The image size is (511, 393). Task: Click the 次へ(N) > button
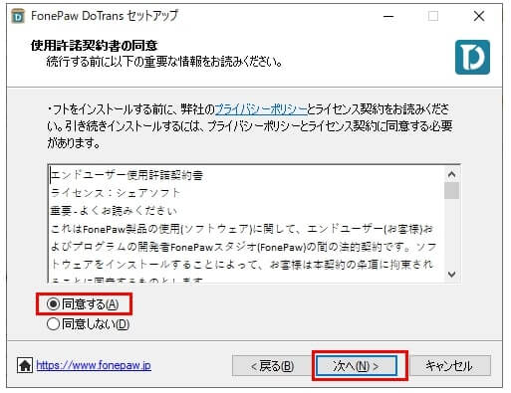coord(356,365)
